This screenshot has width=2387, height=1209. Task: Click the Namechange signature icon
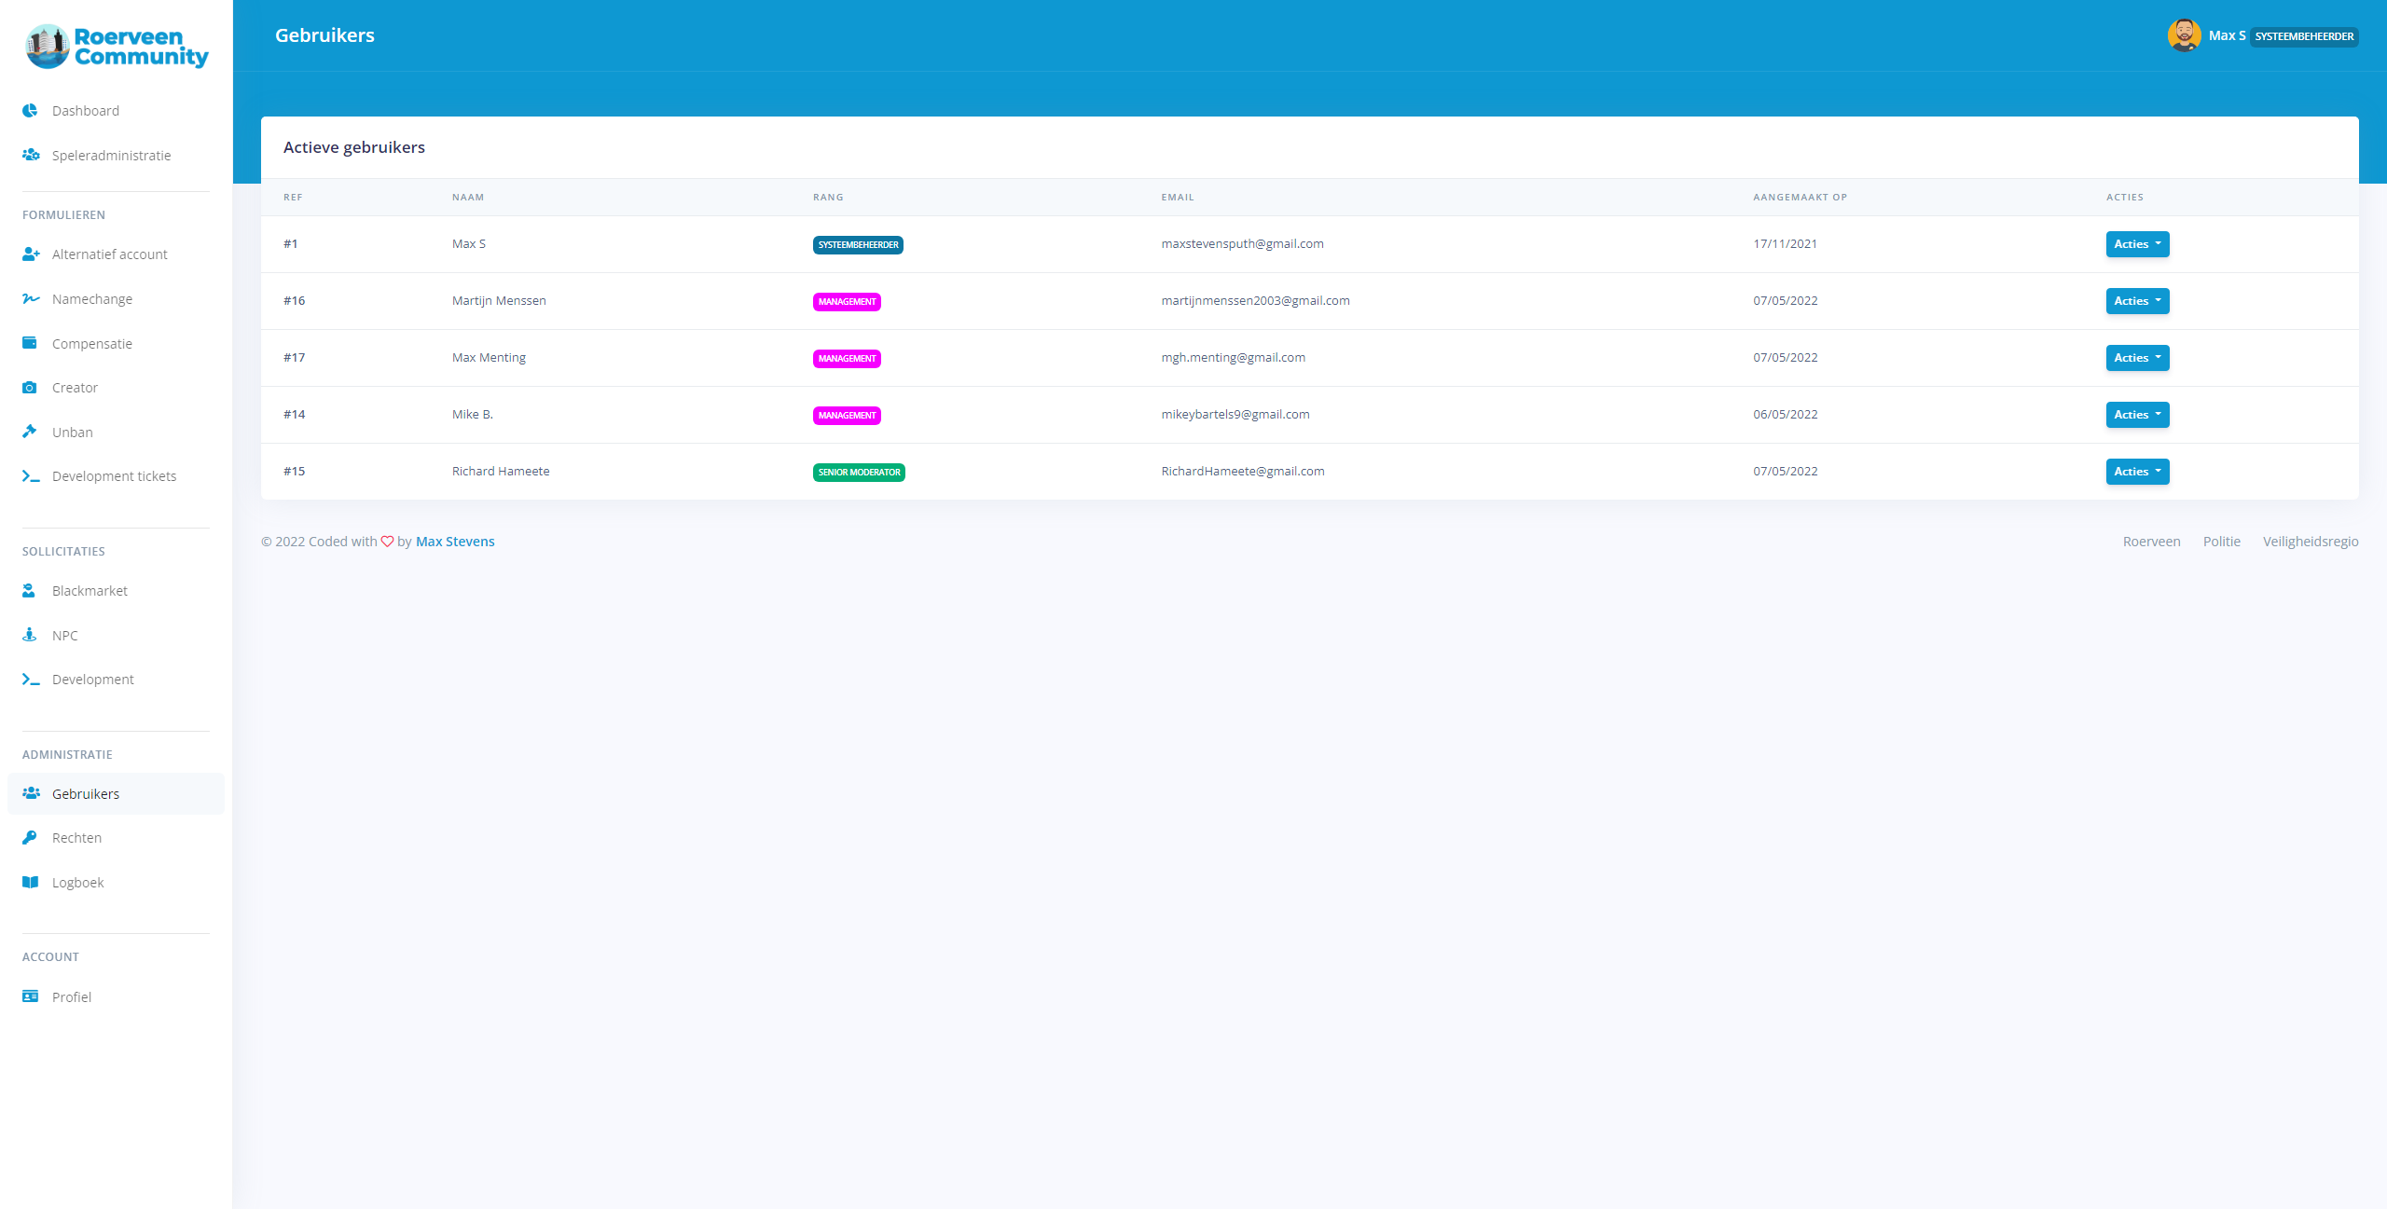click(31, 298)
